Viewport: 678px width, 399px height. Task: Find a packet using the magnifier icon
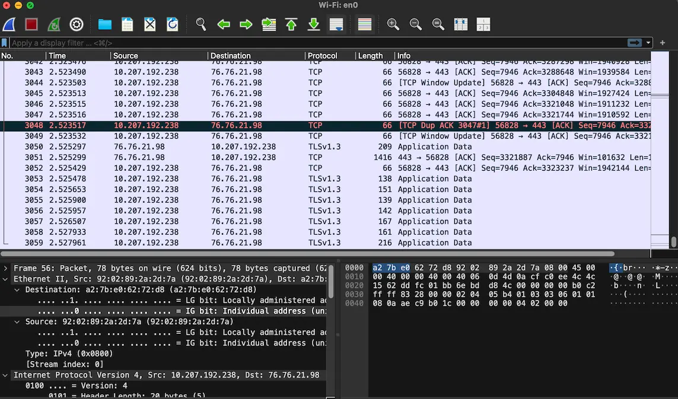(x=201, y=24)
